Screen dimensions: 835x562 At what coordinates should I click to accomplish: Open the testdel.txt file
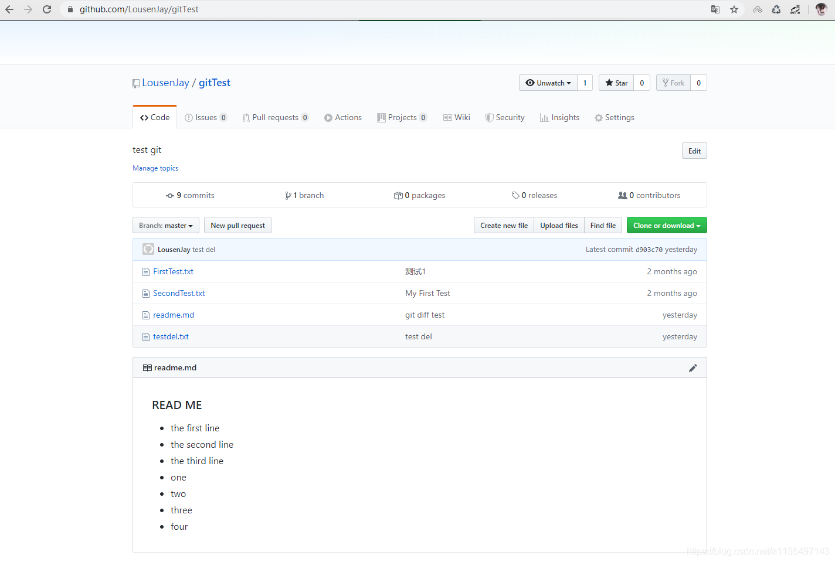(x=171, y=337)
